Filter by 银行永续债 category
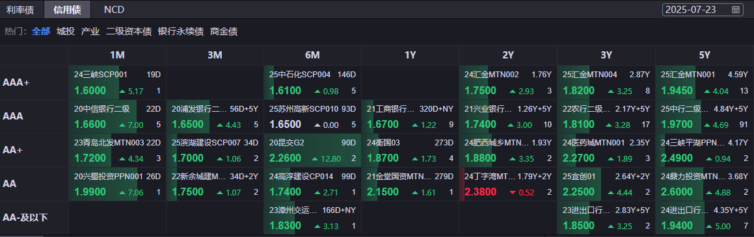The height and width of the screenshot is (237, 754). [x=181, y=32]
